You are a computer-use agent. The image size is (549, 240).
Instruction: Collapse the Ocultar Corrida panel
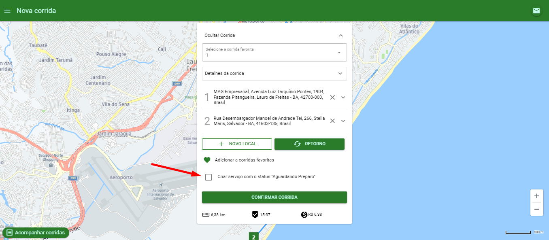click(x=341, y=35)
